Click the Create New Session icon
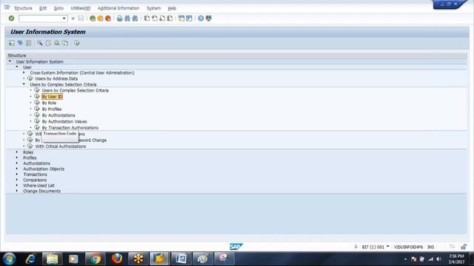474x266 pixels. click(181, 18)
